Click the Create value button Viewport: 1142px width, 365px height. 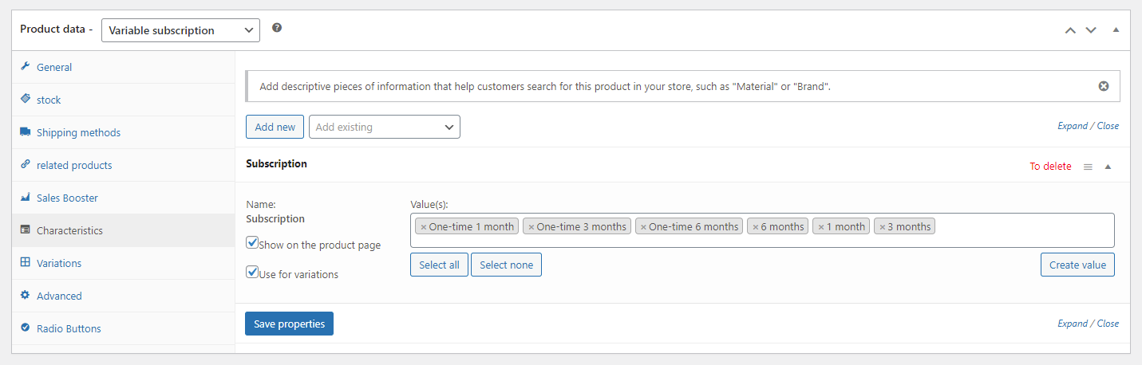pos(1077,265)
